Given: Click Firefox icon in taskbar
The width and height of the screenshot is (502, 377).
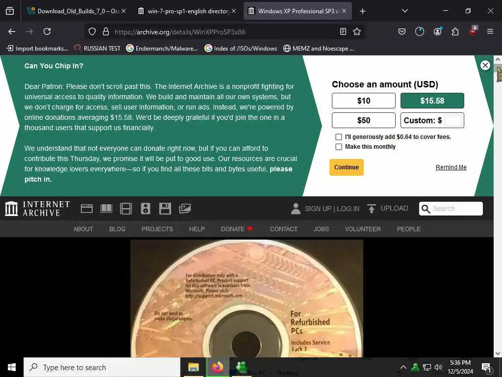Looking at the screenshot, I should point(217,367).
